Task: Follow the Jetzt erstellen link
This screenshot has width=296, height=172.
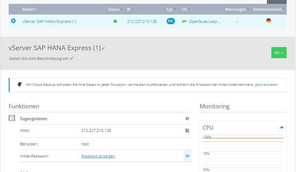Action: [x=266, y=85]
